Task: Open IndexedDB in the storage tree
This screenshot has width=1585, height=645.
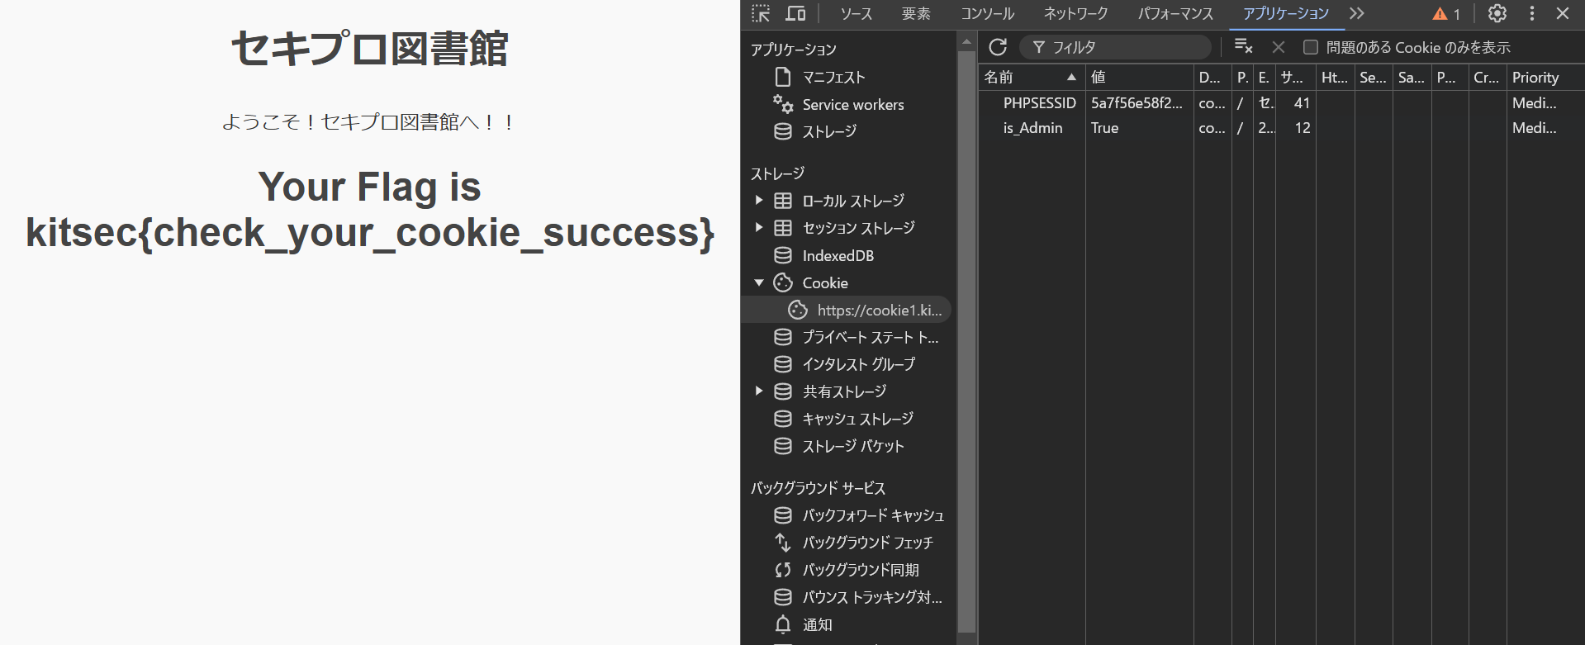Action: click(x=838, y=256)
